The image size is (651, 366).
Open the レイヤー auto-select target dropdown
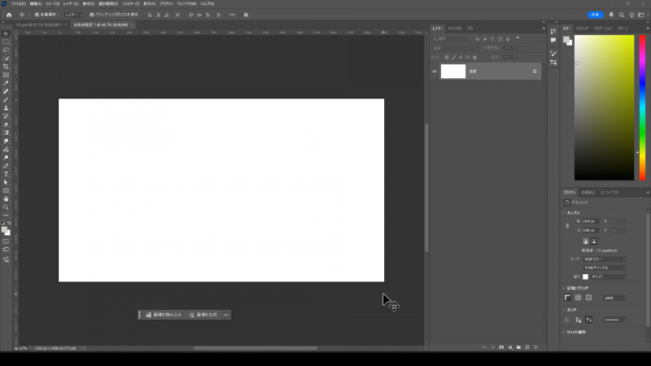pos(74,15)
